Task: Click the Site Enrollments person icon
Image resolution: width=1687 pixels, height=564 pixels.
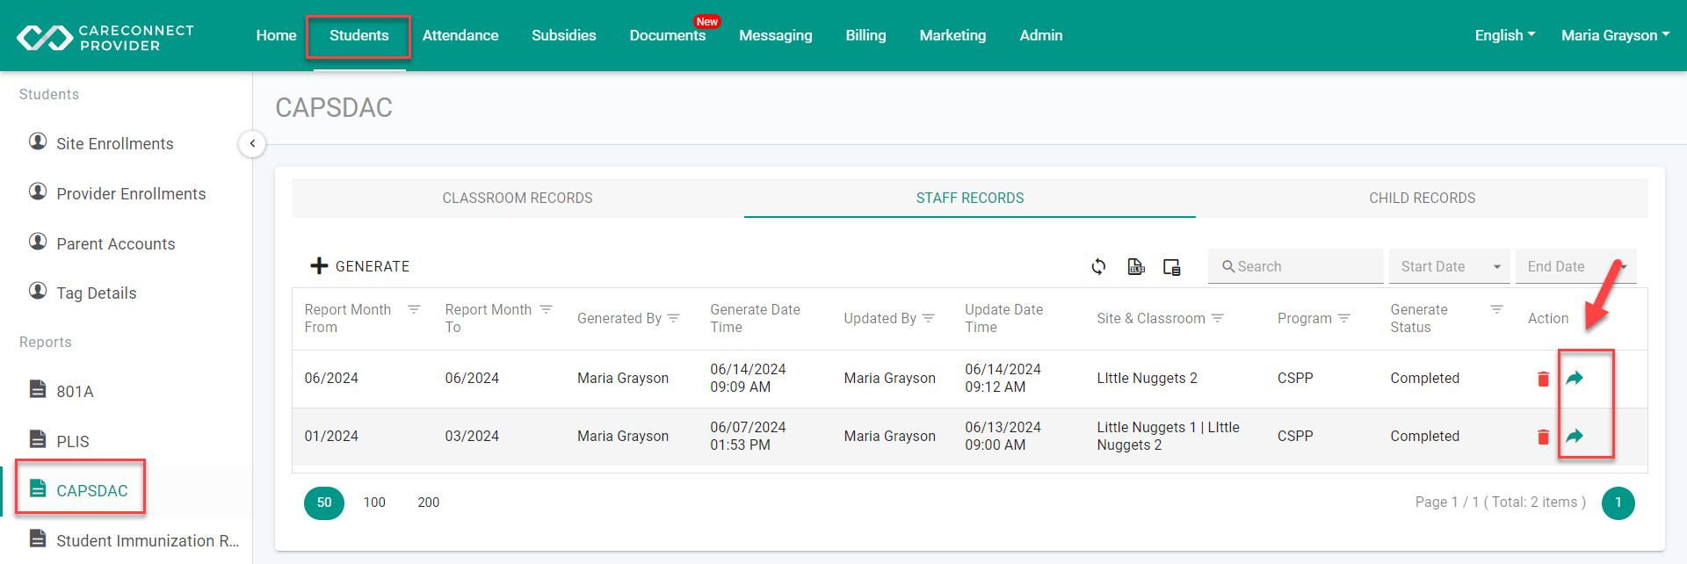Action: pyautogui.click(x=38, y=141)
